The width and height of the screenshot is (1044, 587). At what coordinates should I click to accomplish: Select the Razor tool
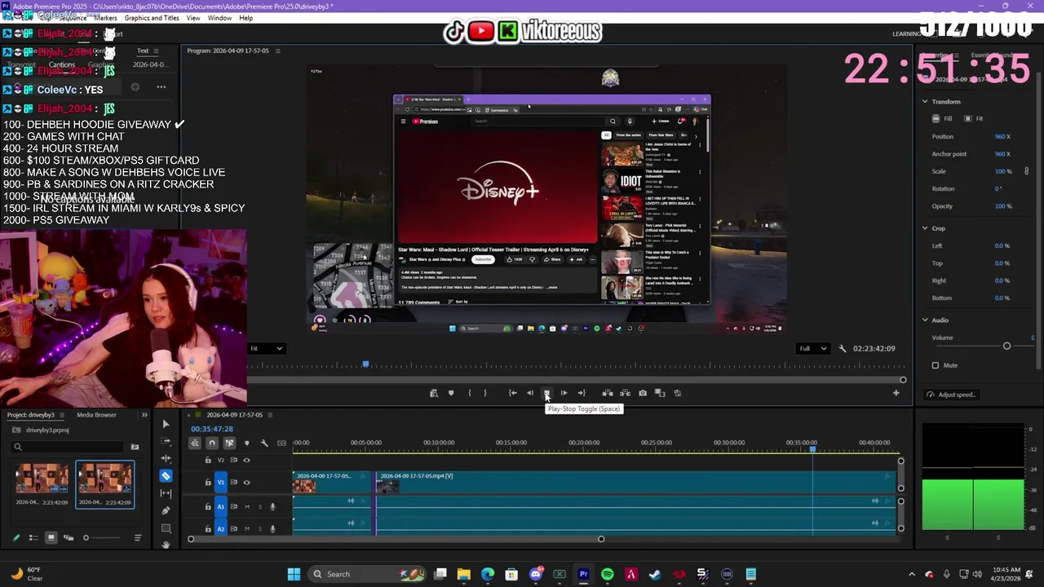coord(166,476)
